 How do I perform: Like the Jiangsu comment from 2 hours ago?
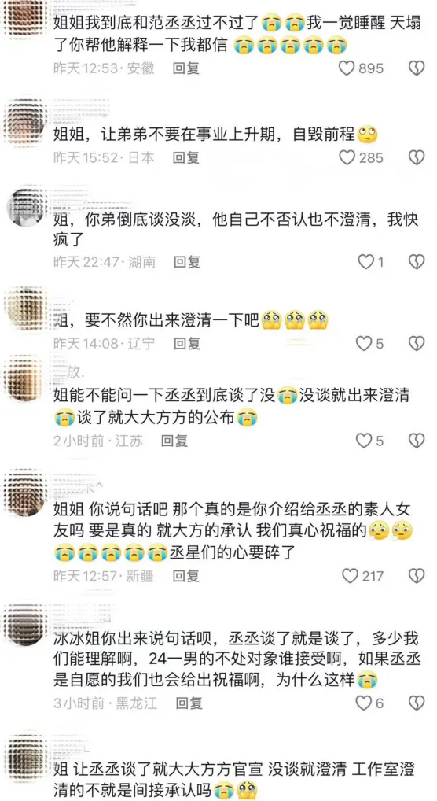[x=364, y=440]
